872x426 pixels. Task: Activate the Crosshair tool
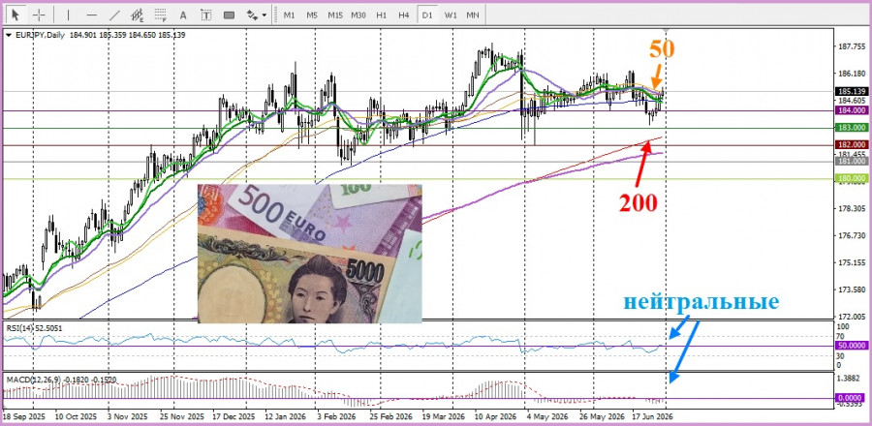[39, 15]
